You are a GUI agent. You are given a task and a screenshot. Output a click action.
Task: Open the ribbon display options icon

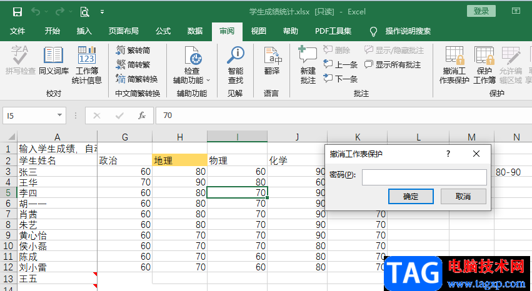coord(516,11)
